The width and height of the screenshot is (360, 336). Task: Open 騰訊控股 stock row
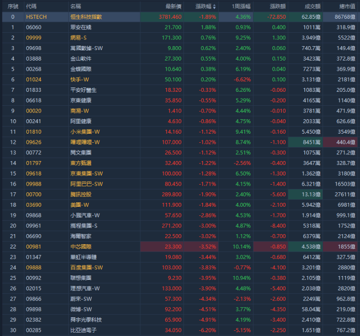coord(180,194)
